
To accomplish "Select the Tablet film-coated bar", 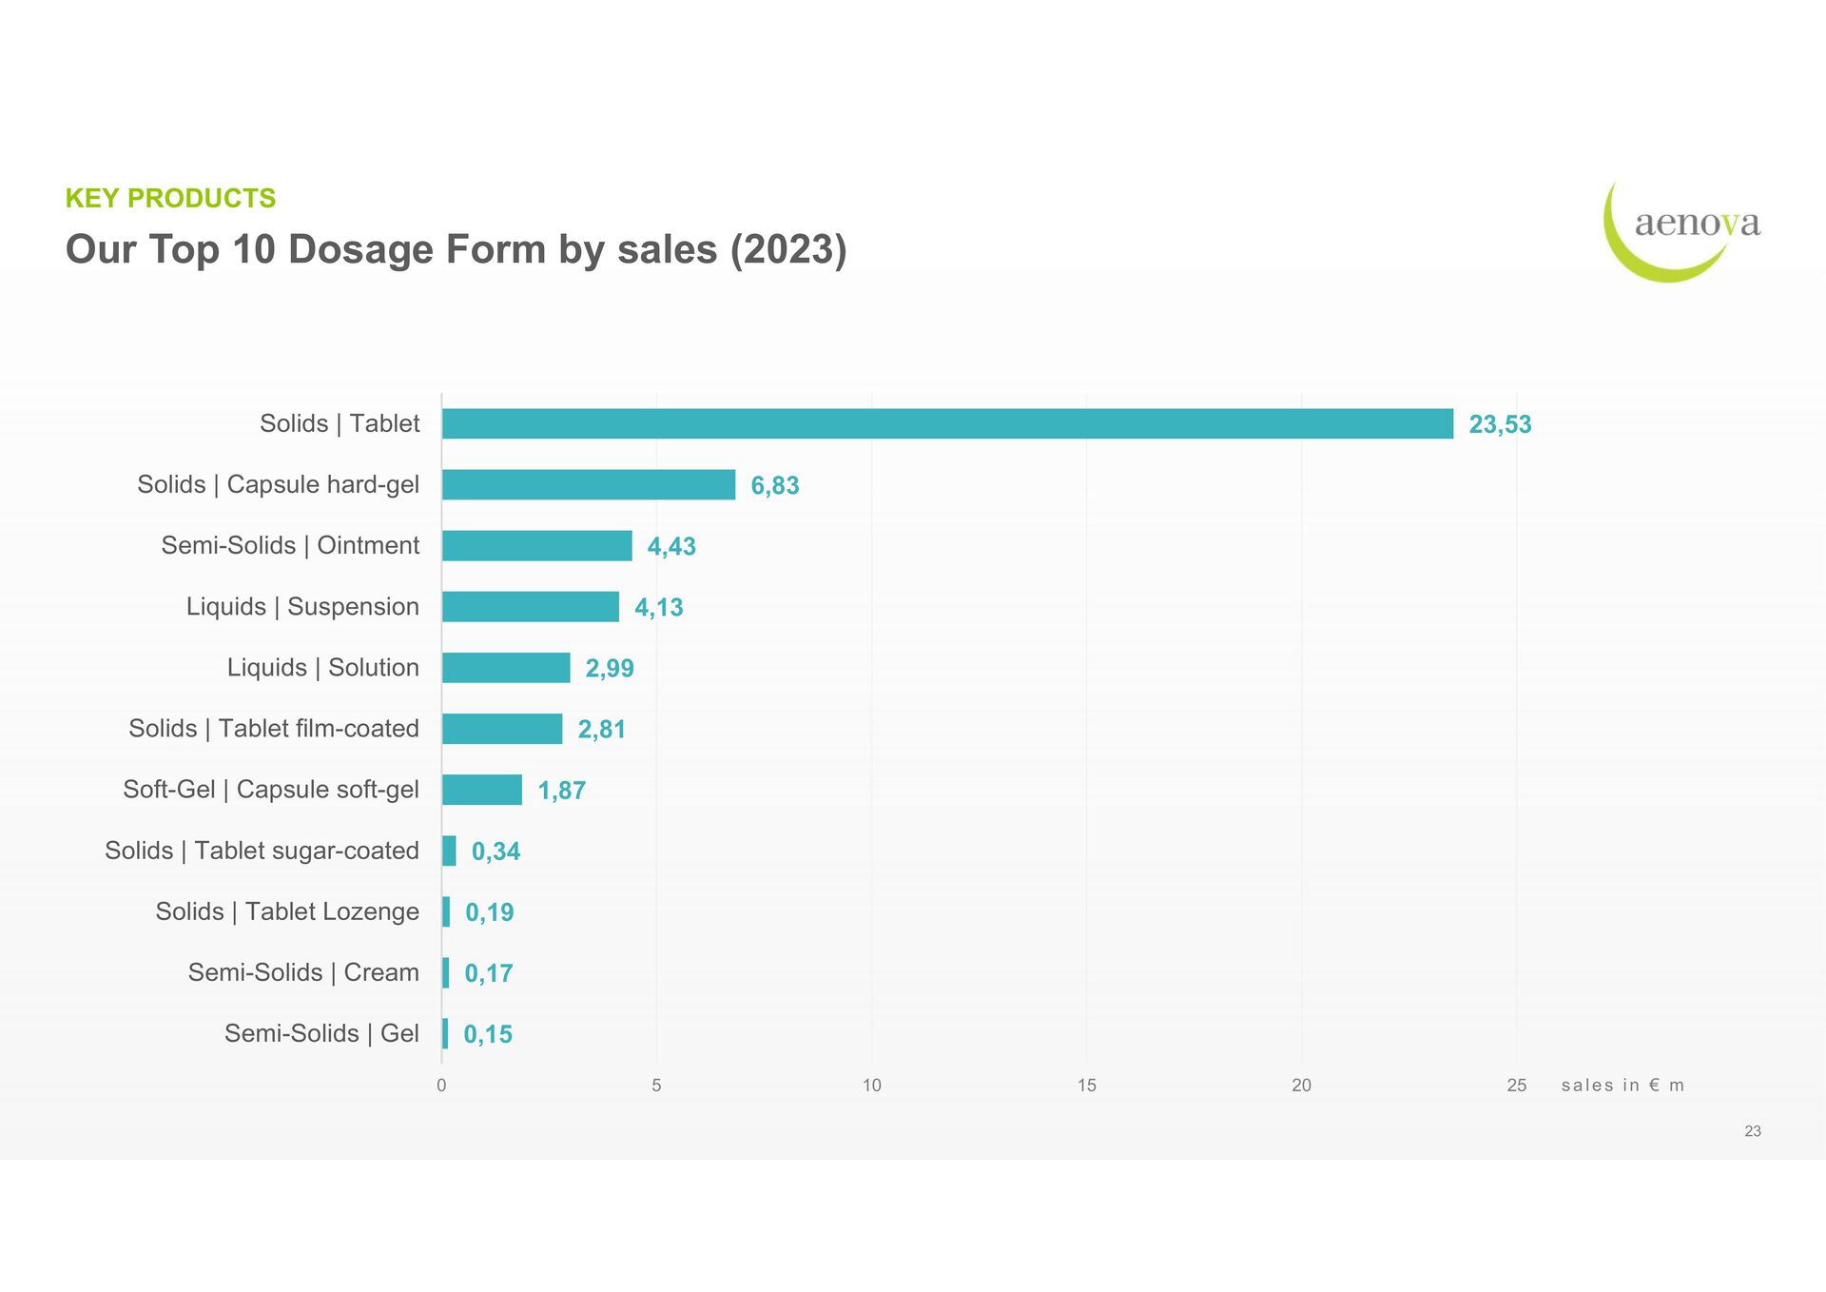I will pyautogui.click(x=502, y=728).
